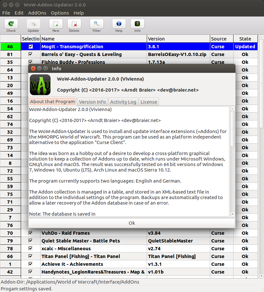264x292 pixels.
Task: Open the Filter magnifier tool
Action: point(97,24)
